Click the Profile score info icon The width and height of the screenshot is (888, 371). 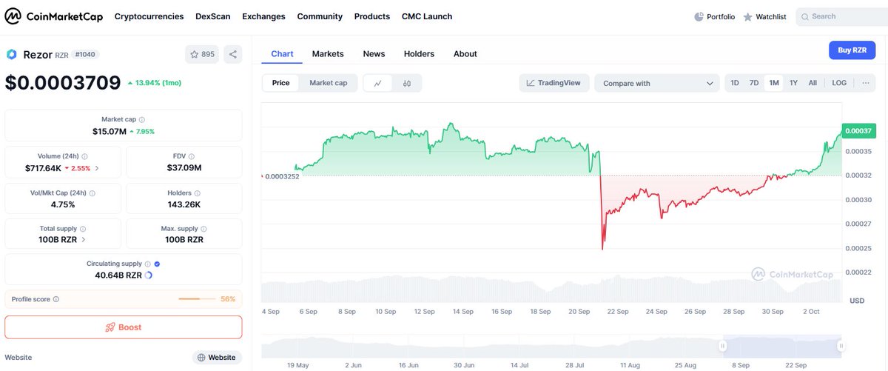pos(56,299)
